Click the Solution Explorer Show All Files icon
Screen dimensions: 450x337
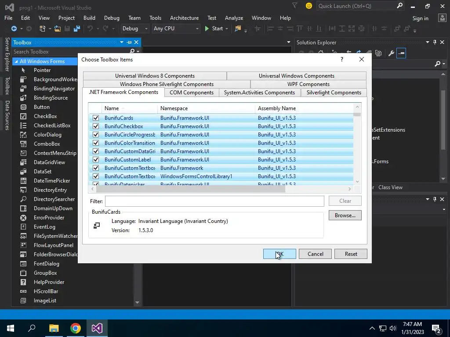(x=378, y=53)
